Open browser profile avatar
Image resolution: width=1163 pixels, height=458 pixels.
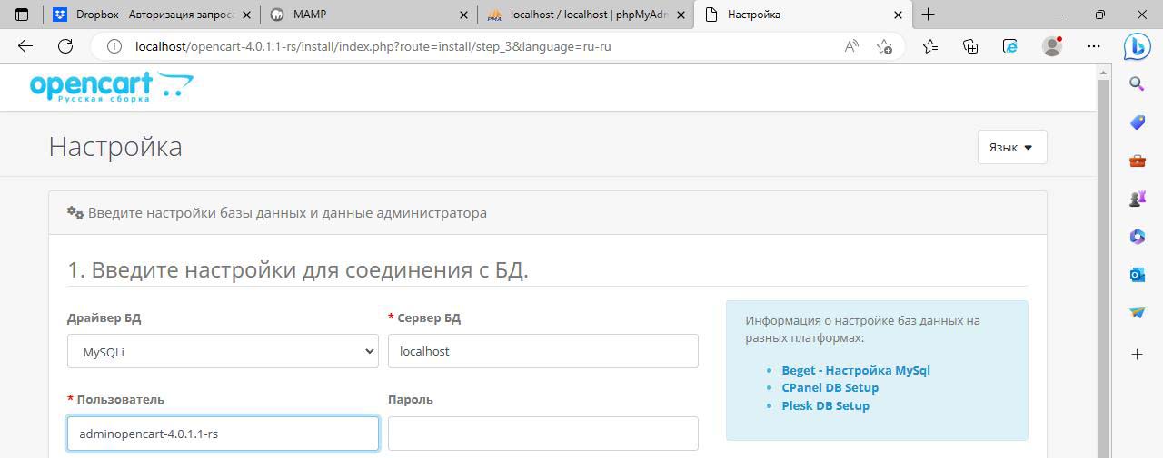[1052, 46]
